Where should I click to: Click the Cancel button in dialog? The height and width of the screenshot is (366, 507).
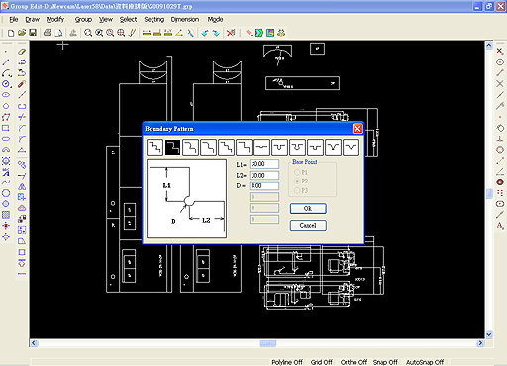click(x=308, y=225)
